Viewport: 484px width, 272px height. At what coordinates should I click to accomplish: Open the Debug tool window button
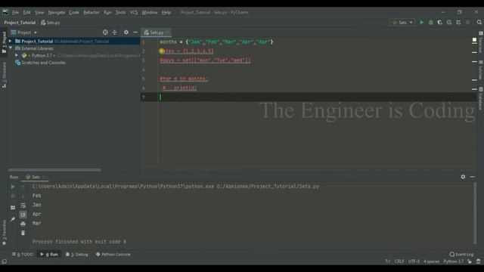tap(77, 255)
